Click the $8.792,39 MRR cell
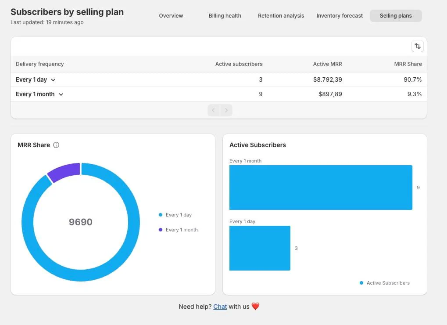Image resolution: width=447 pixels, height=325 pixels. 328,79
